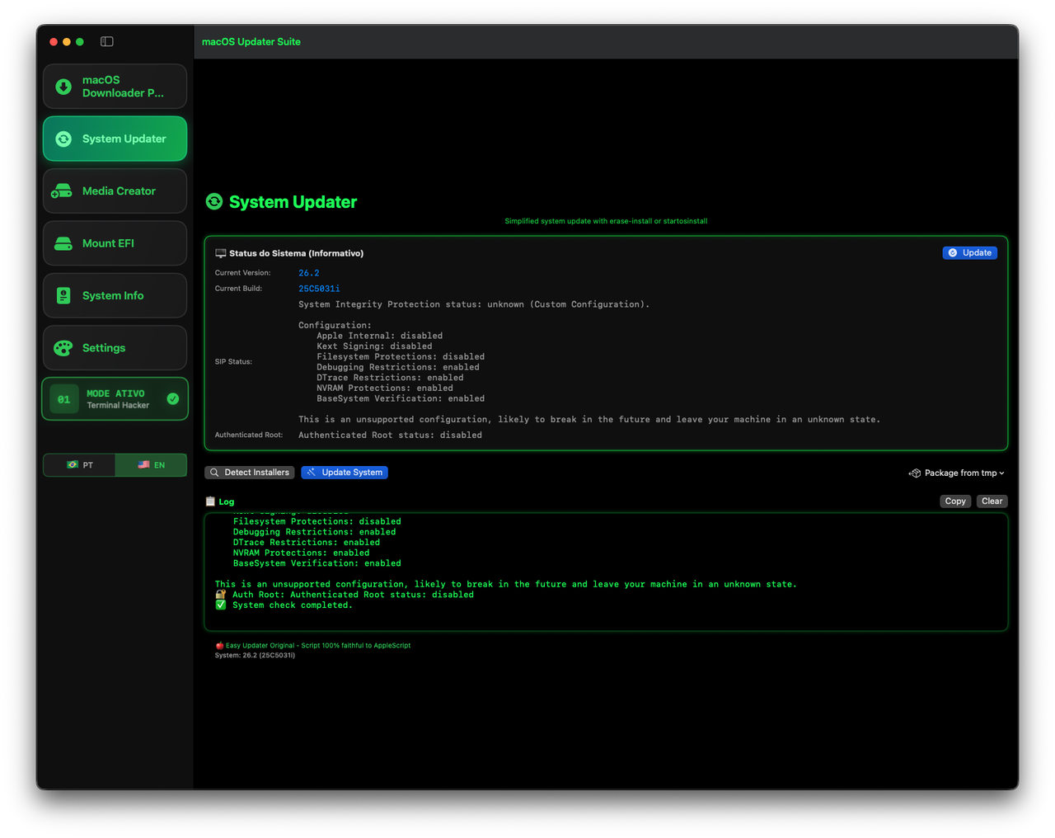Click current version value 26.2

coord(309,273)
